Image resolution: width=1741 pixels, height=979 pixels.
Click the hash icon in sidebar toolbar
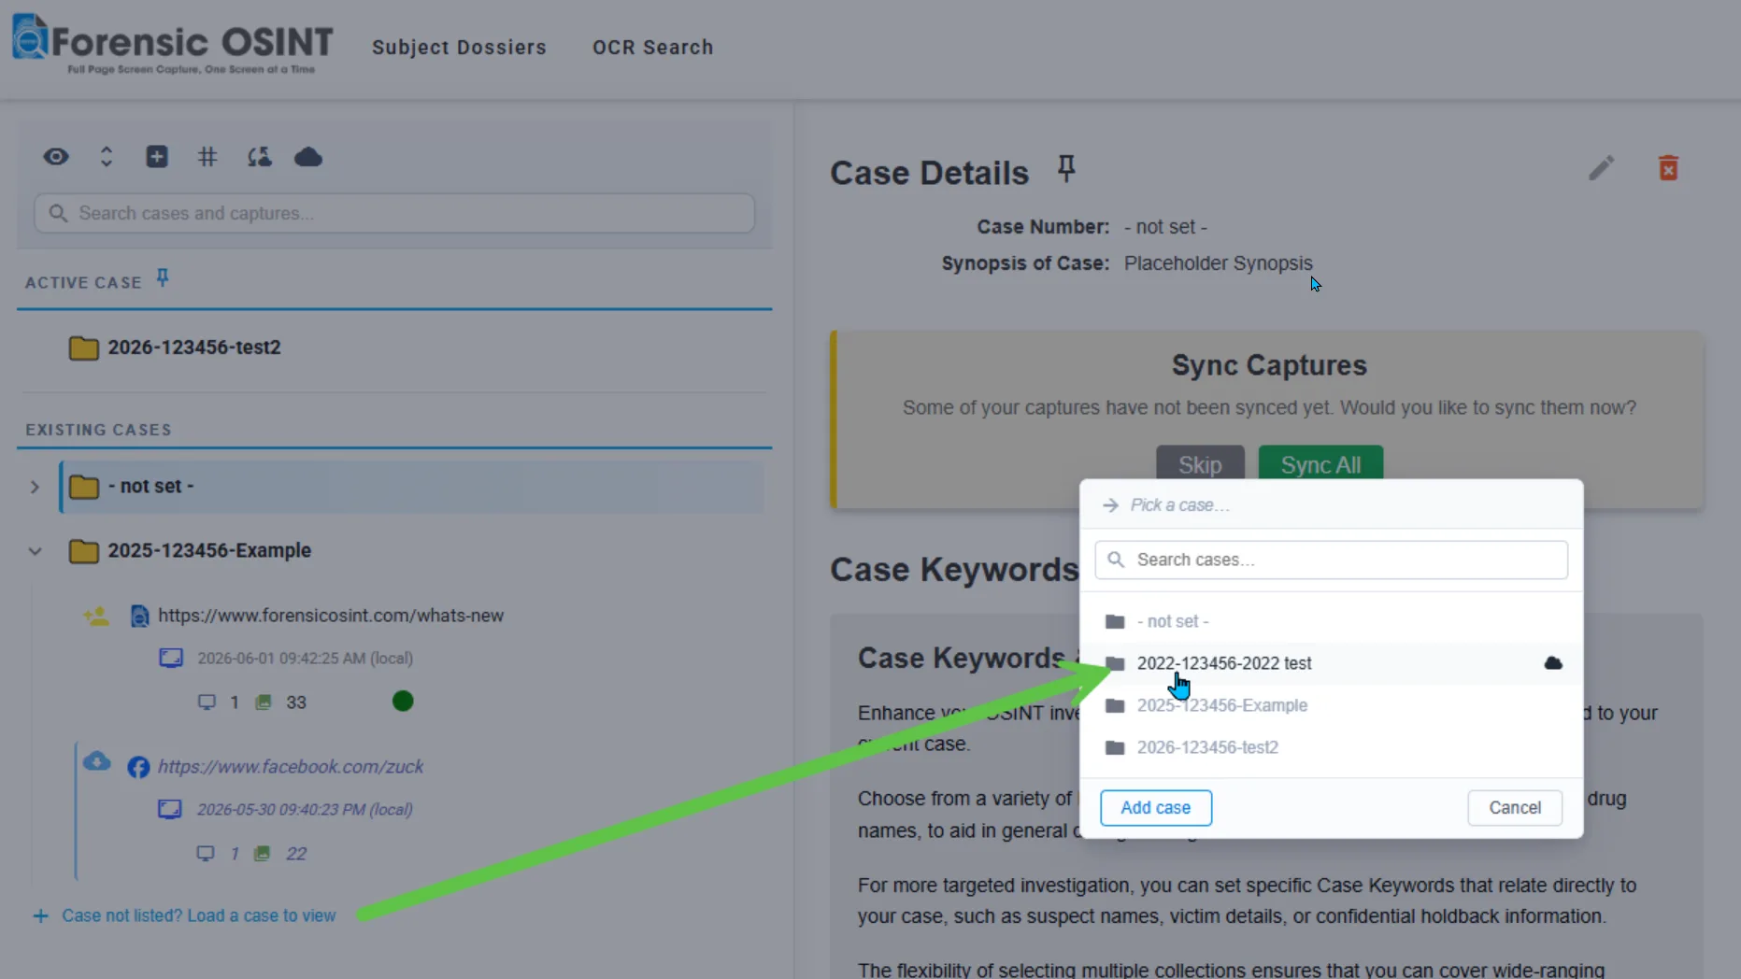207,157
